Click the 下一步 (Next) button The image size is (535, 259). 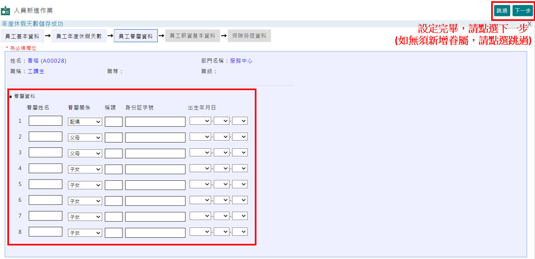tap(522, 10)
